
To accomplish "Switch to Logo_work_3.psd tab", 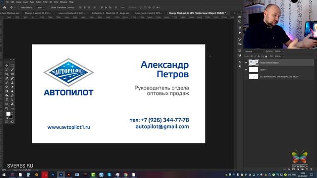I will (149, 13).
